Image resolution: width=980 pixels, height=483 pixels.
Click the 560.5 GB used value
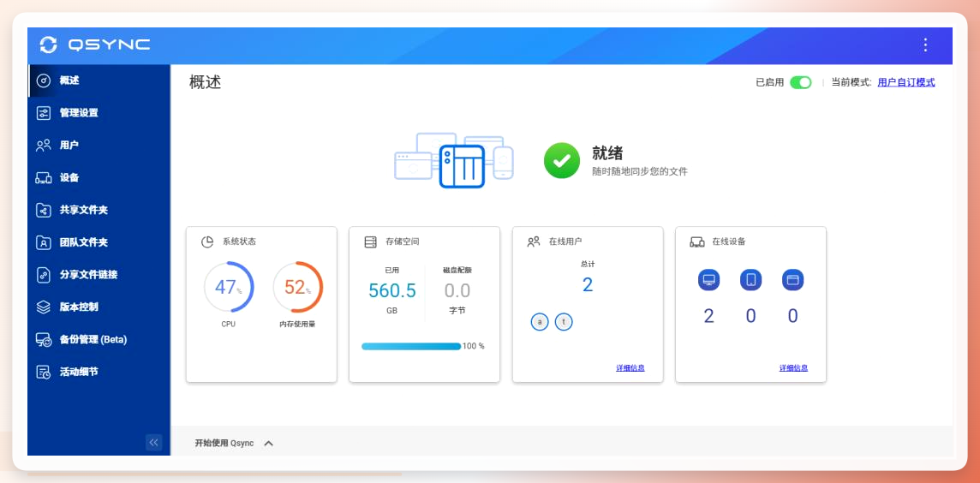pyautogui.click(x=391, y=291)
